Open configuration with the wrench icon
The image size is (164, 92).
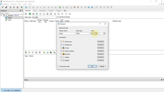[96, 7]
